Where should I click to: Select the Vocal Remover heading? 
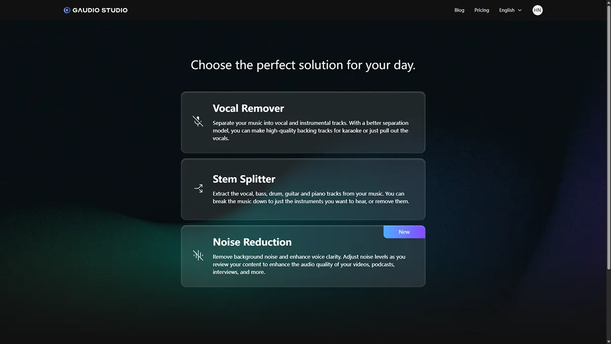tap(248, 108)
